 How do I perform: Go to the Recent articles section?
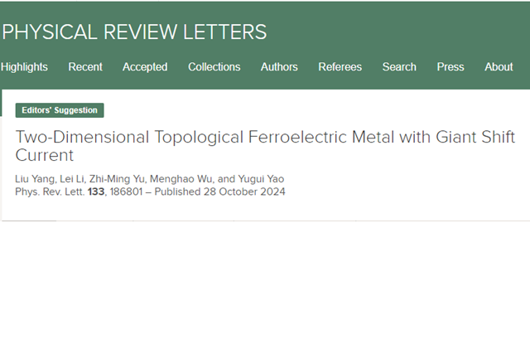click(x=85, y=67)
